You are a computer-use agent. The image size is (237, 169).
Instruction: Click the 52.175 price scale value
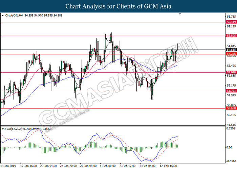click(x=231, y=86)
